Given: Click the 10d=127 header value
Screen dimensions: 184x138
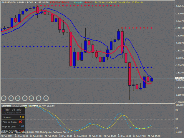Looking at the screenshot, I should pyautogui.click(x=130, y=2).
